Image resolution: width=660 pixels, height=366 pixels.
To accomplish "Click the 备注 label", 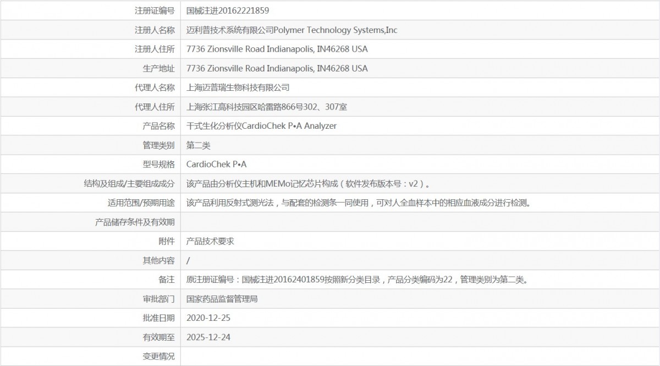I will pyautogui.click(x=167, y=280).
